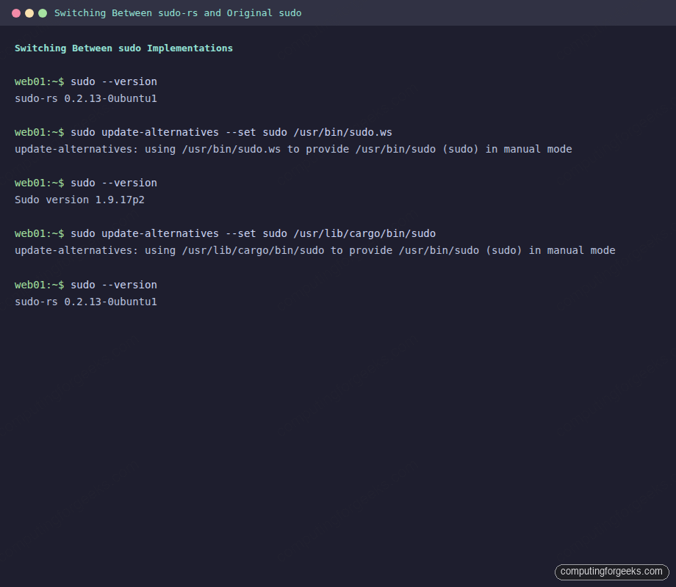
Task: Open the computingforgeeks.com watermark link
Action: [x=611, y=572]
